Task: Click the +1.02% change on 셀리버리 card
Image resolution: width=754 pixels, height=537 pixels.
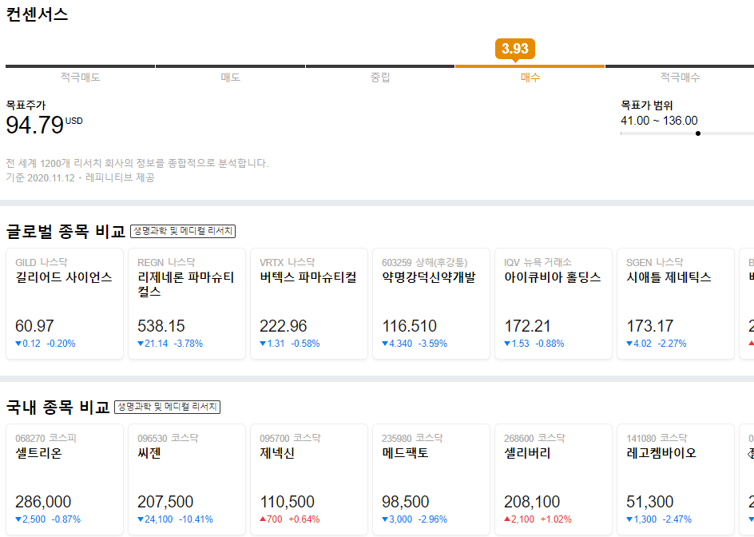Action: (x=556, y=519)
